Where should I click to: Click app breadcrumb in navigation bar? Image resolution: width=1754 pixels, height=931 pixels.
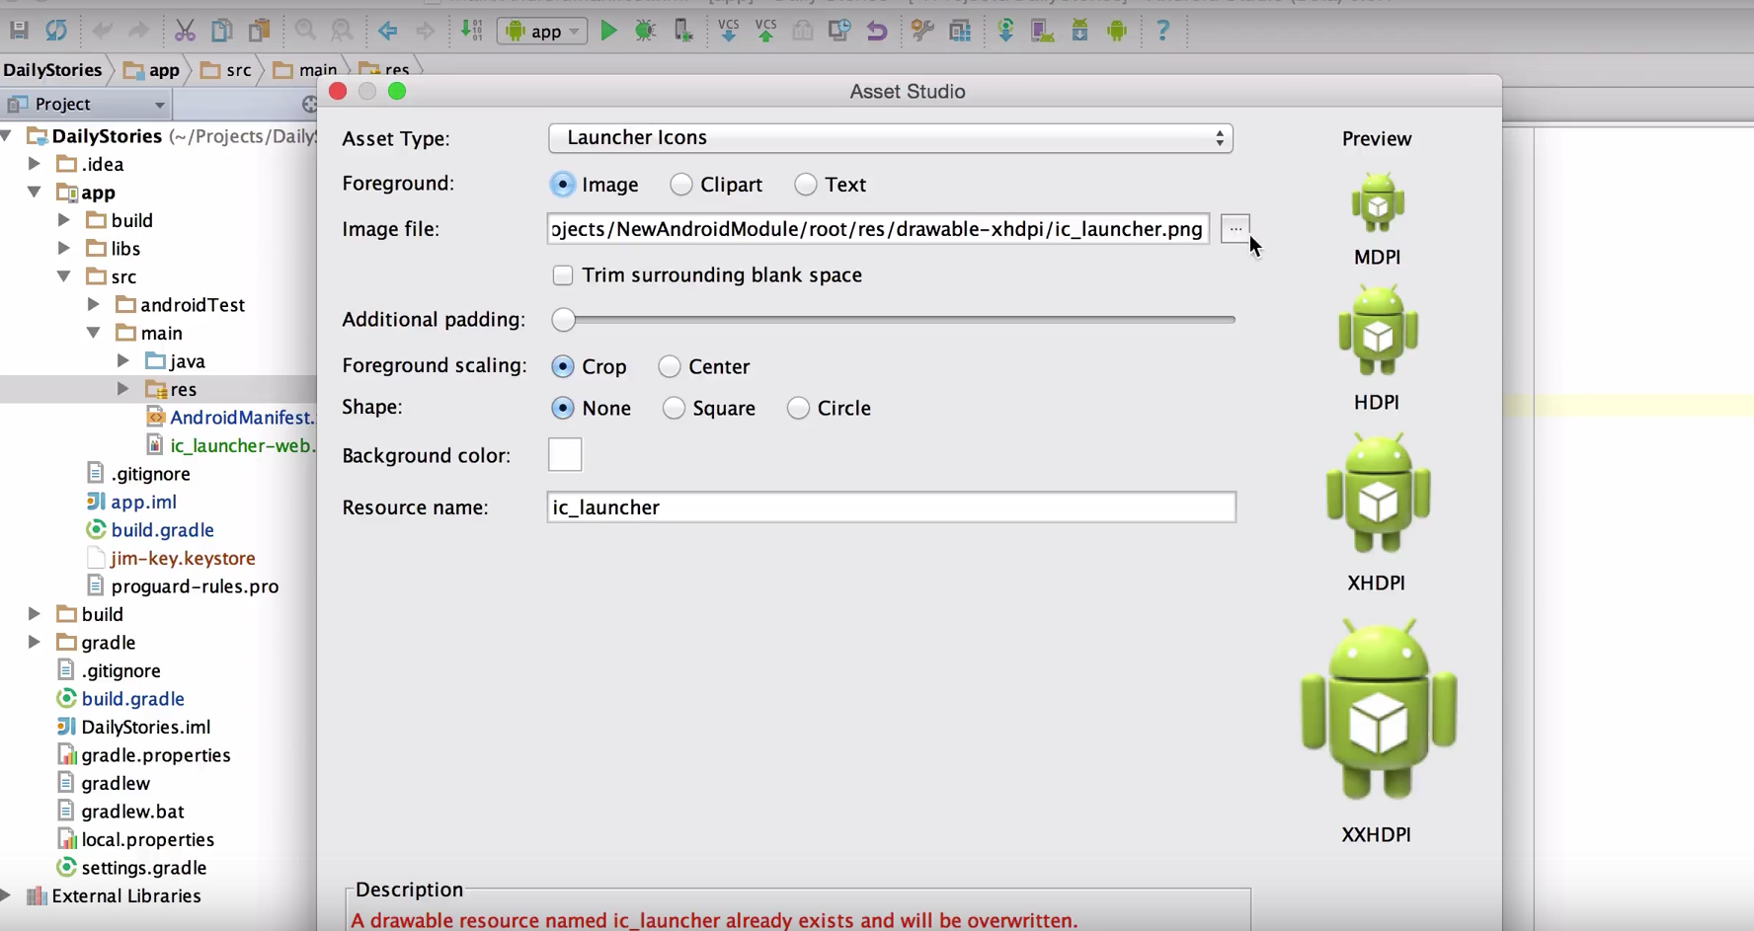coord(152,70)
